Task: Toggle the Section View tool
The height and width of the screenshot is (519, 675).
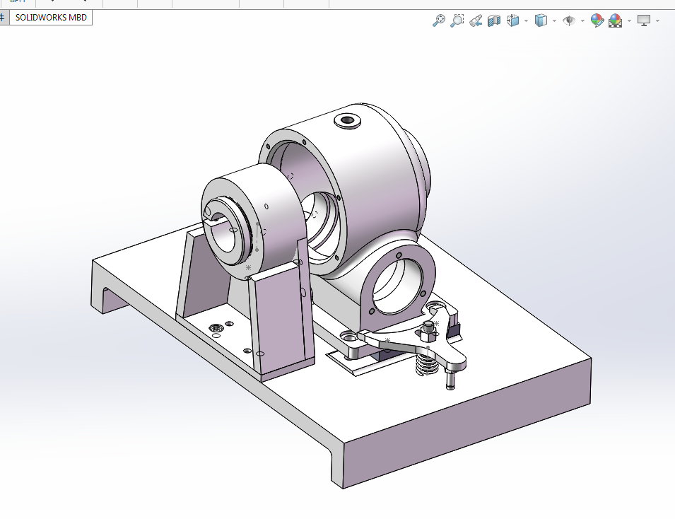Action: click(x=494, y=21)
